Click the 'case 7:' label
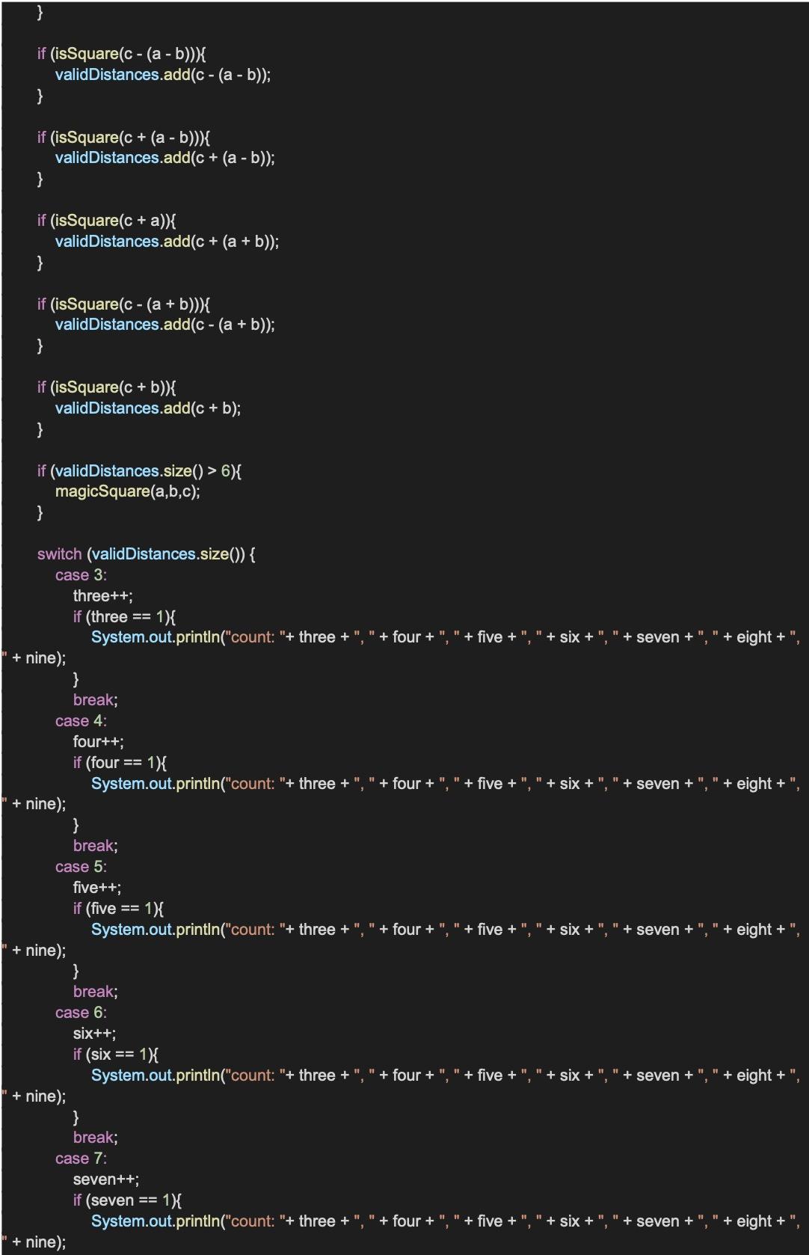Screen dimensions: 809x1255 [x=81, y=1159]
